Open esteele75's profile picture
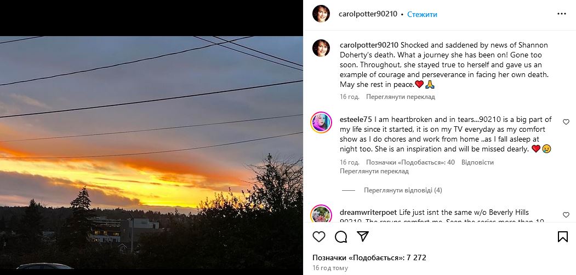The height and width of the screenshot is (275, 576). pos(321,122)
